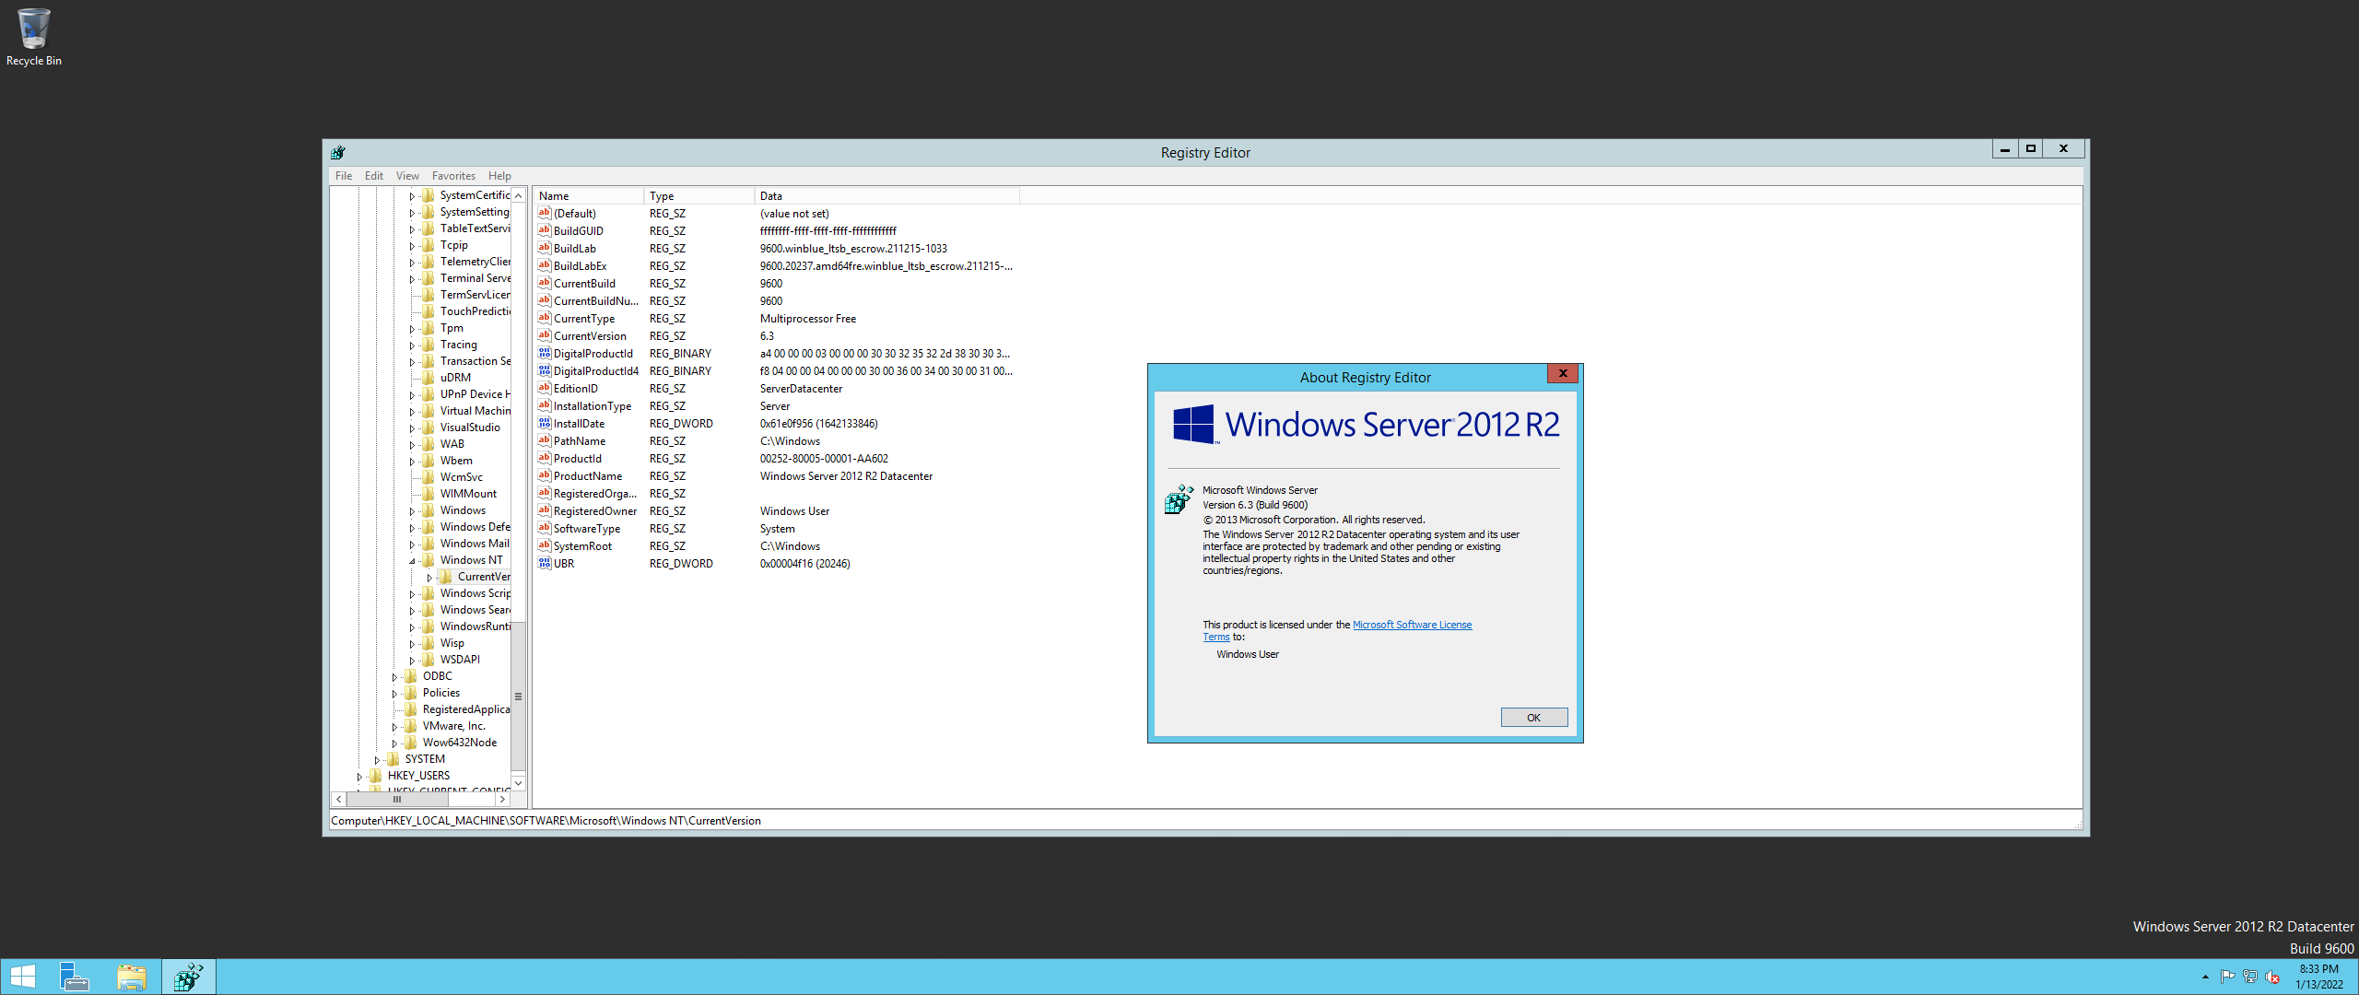Click the tree scroll-right arrow
Image resolution: width=2359 pixels, height=995 pixels.
point(502,800)
